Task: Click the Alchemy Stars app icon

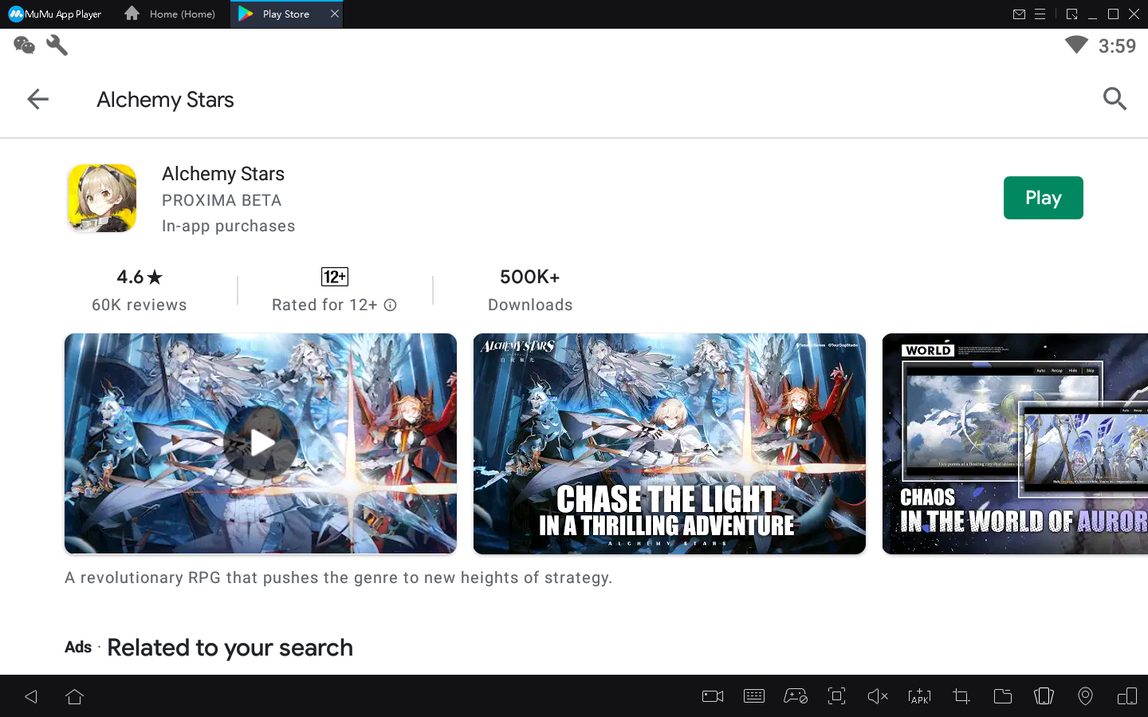Action: click(x=102, y=198)
